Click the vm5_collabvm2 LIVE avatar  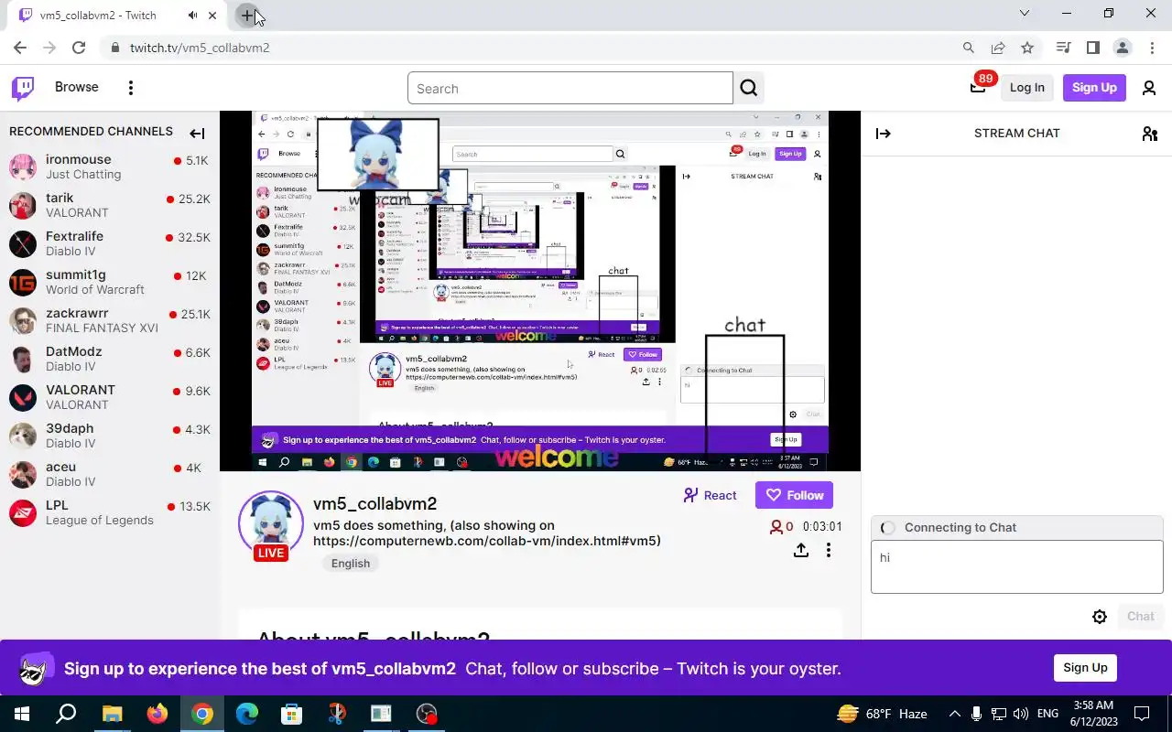tap(271, 525)
